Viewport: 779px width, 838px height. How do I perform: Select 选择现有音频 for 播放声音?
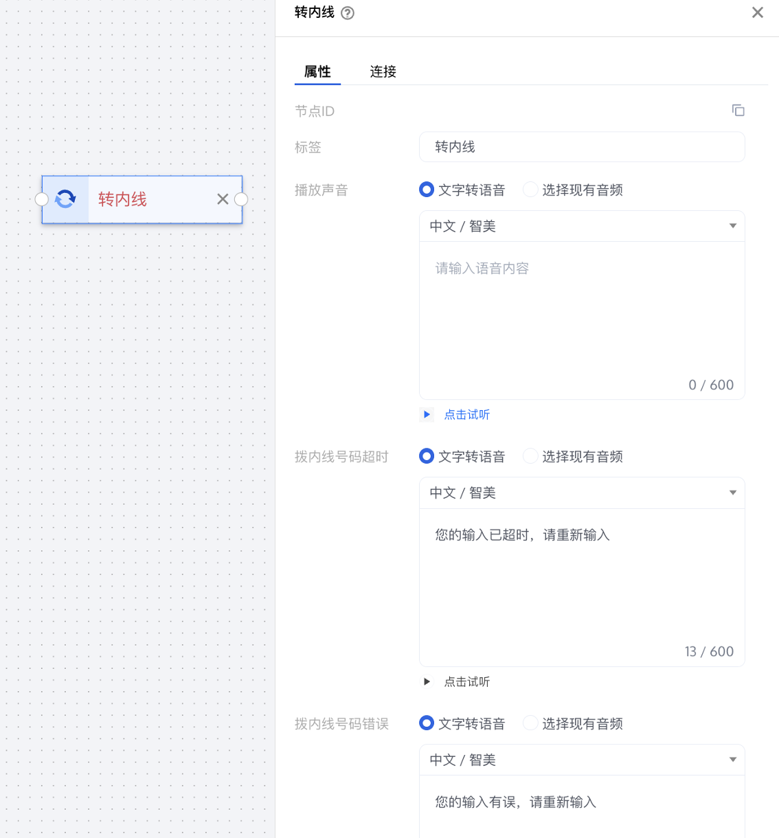[x=530, y=190]
